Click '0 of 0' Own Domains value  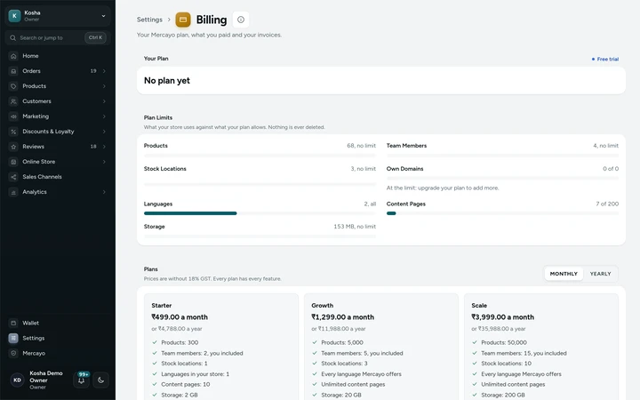611,169
